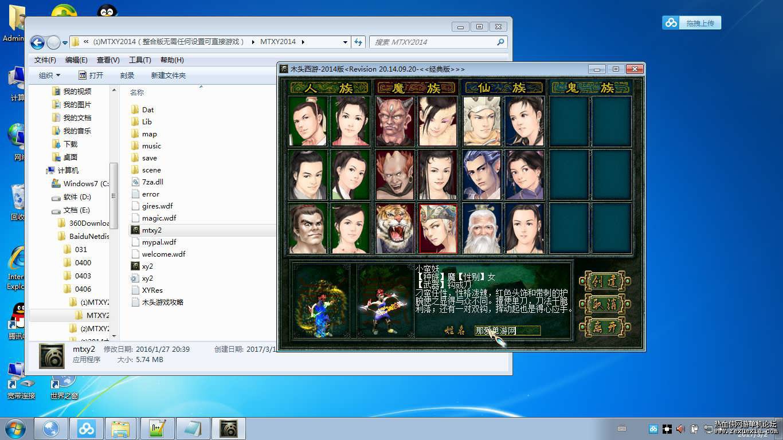This screenshot has width=783, height=440.
Task: Open the 查看(V) menu
Action: pyautogui.click(x=108, y=60)
